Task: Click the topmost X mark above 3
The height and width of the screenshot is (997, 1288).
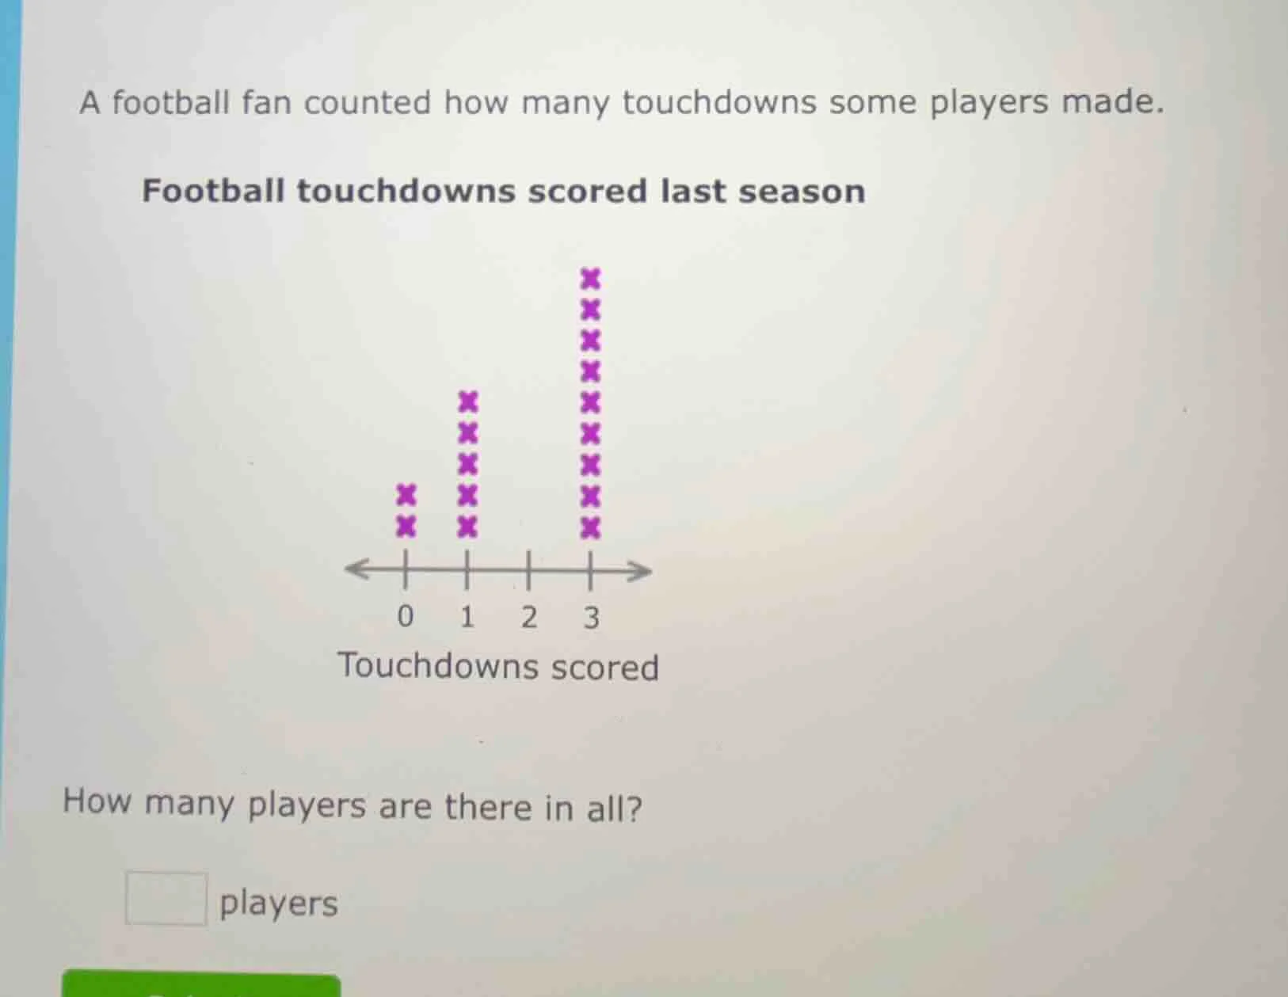Action: pyautogui.click(x=589, y=277)
